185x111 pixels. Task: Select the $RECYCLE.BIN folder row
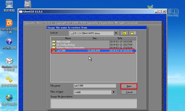tap(94, 42)
